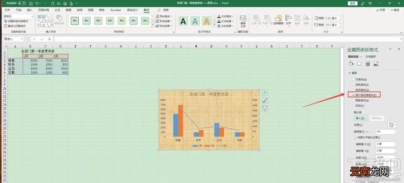The height and width of the screenshot is (183, 404).
Task: Click 重设以匹配样式 (Reset to Match Style)
Action: click(15, 26)
